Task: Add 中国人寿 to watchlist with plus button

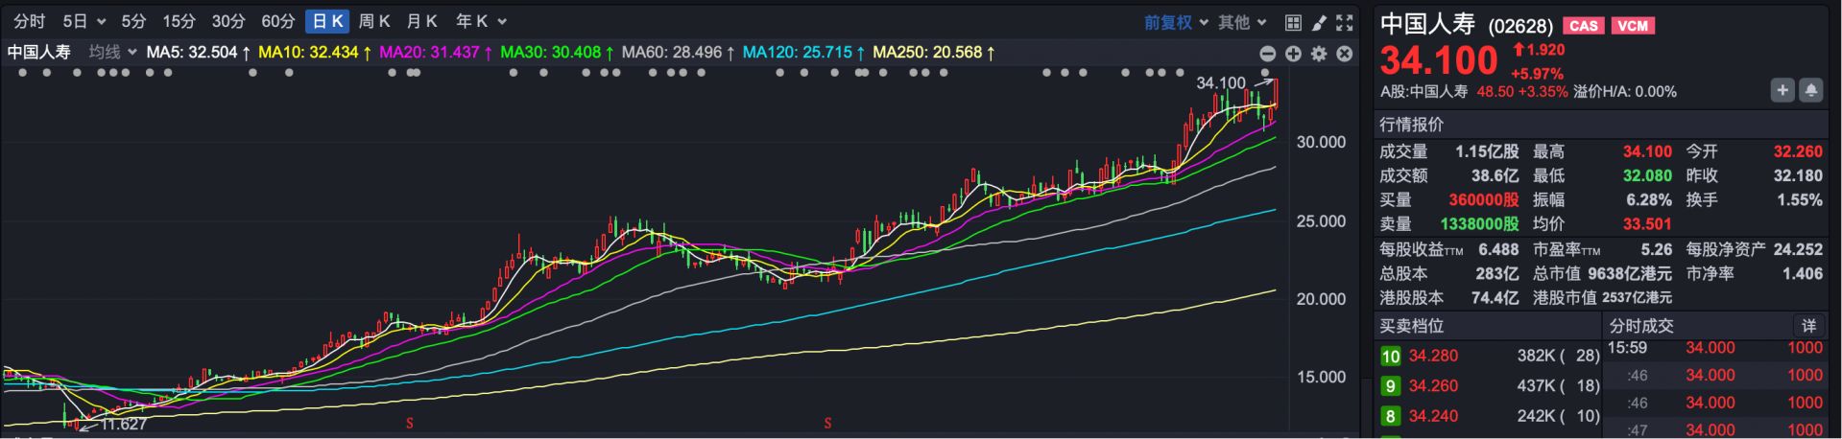Action: [1782, 90]
